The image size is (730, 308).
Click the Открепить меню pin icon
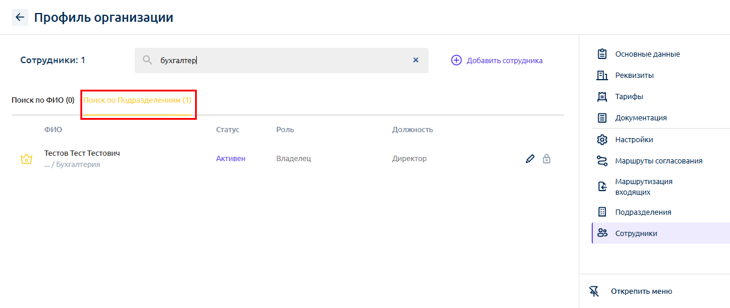(594, 291)
